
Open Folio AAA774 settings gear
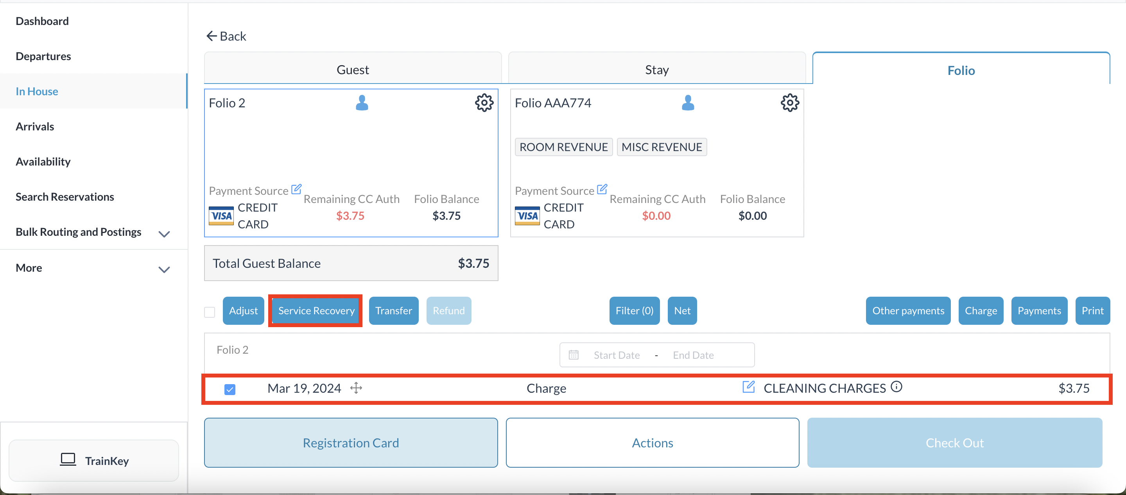(x=789, y=103)
